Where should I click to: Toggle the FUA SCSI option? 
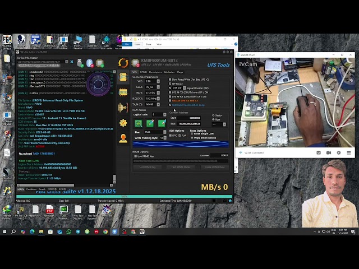coord(179,136)
